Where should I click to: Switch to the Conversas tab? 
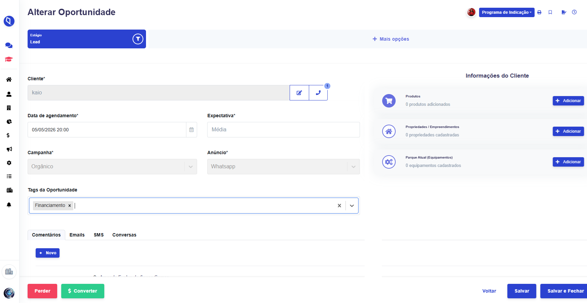point(124,235)
